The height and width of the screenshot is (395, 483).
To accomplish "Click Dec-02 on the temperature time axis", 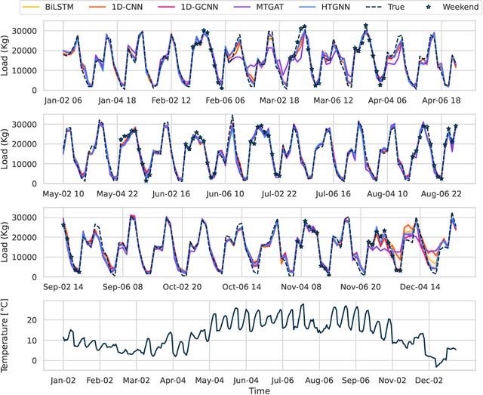I will [x=432, y=380].
